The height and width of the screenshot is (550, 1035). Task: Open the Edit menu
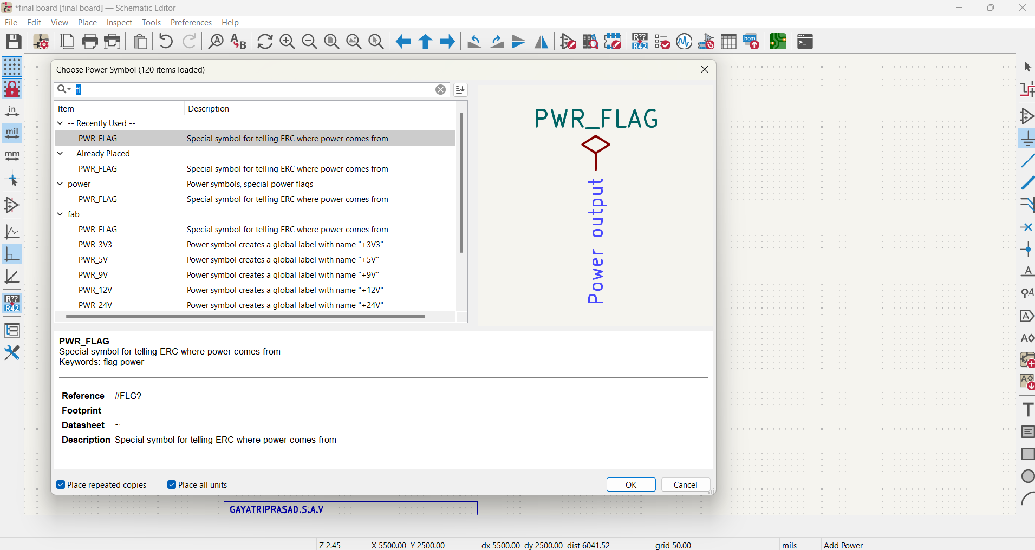coord(34,23)
